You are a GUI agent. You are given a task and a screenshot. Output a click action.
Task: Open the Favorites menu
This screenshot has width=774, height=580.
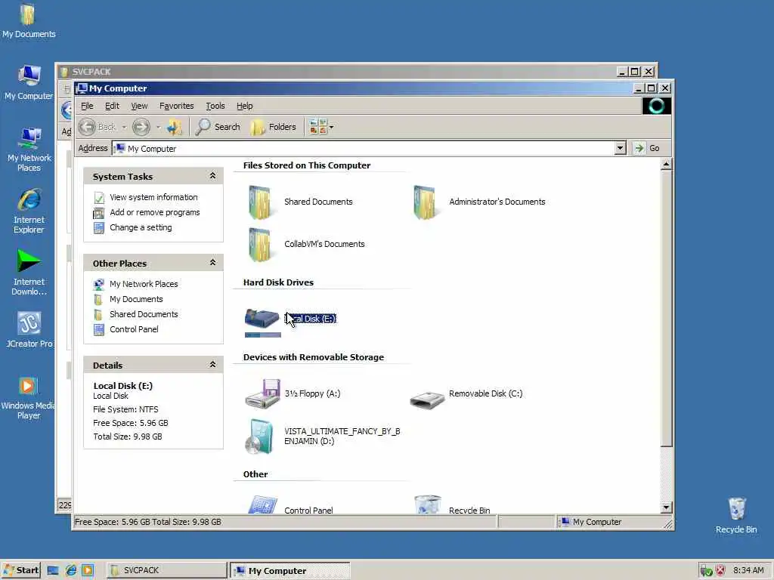[176, 106]
